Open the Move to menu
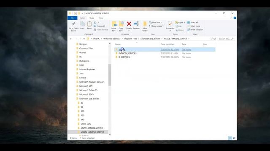 click(114, 26)
